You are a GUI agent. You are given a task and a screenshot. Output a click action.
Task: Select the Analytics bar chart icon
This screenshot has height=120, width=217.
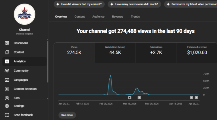tap(7, 61)
